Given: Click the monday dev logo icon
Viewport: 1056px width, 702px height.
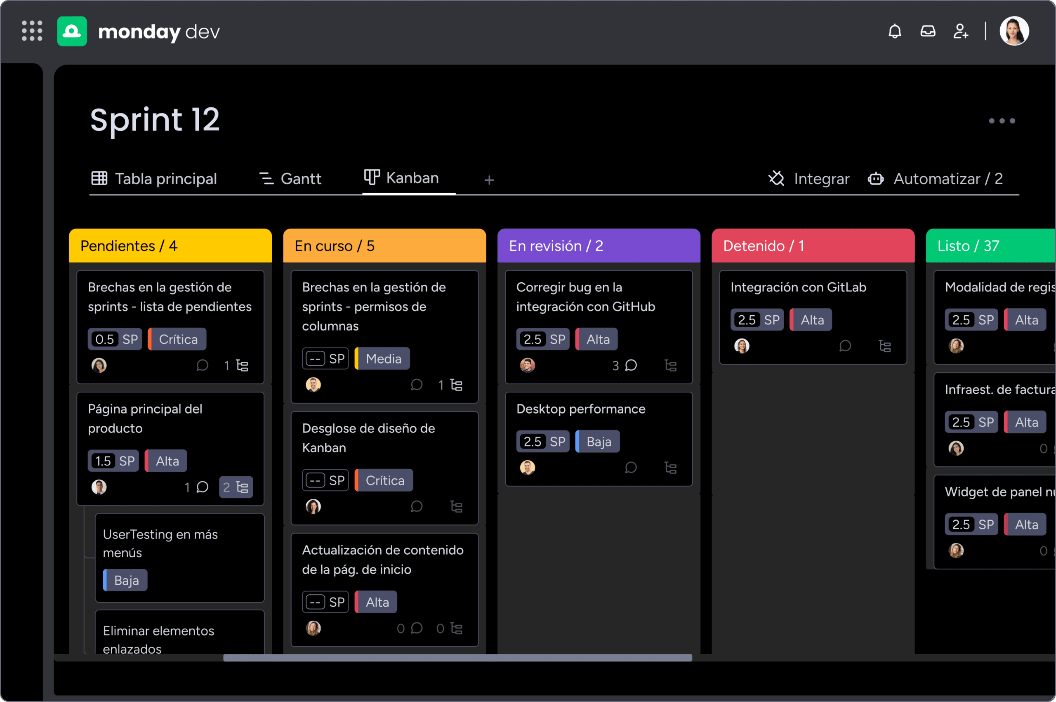Looking at the screenshot, I should pyautogui.click(x=72, y=31).
